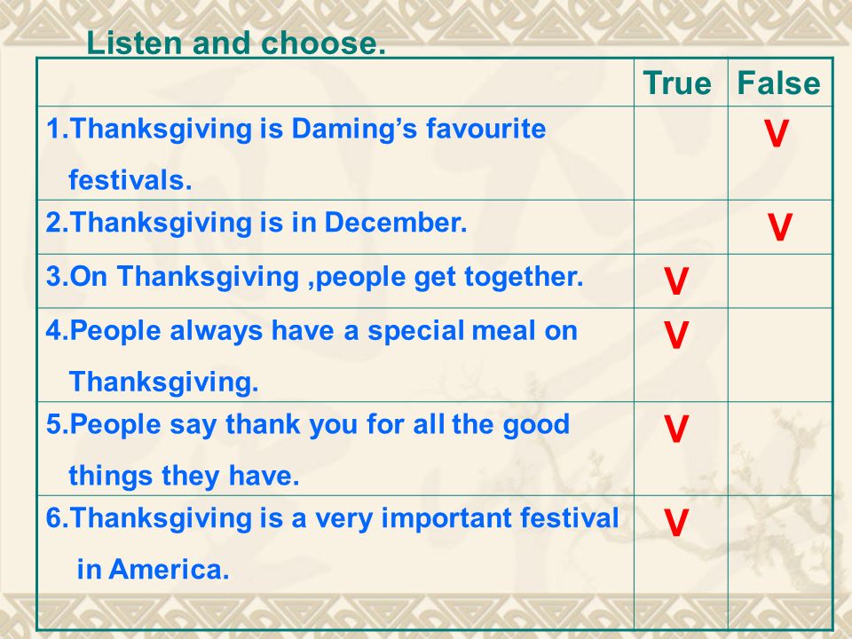Viewport: 852px width, 639px height.
Task: Click the empty True cell for statement 1
Action: [681, 154]
